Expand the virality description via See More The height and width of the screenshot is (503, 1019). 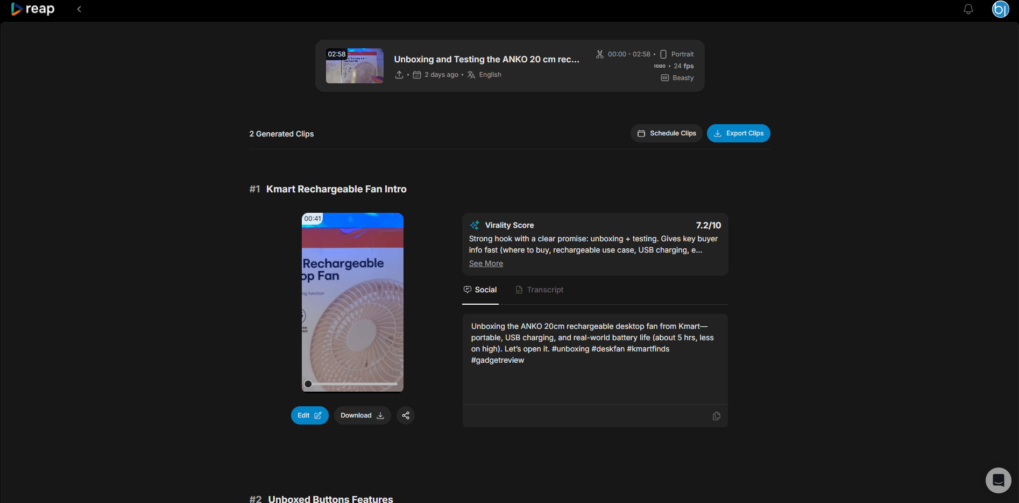tap(485, 263)
